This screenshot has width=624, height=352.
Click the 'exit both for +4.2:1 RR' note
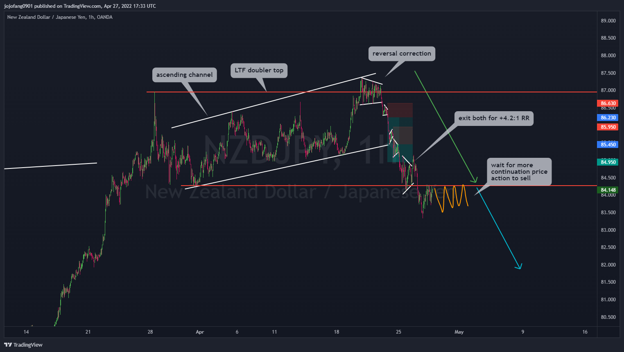[494, 118]
